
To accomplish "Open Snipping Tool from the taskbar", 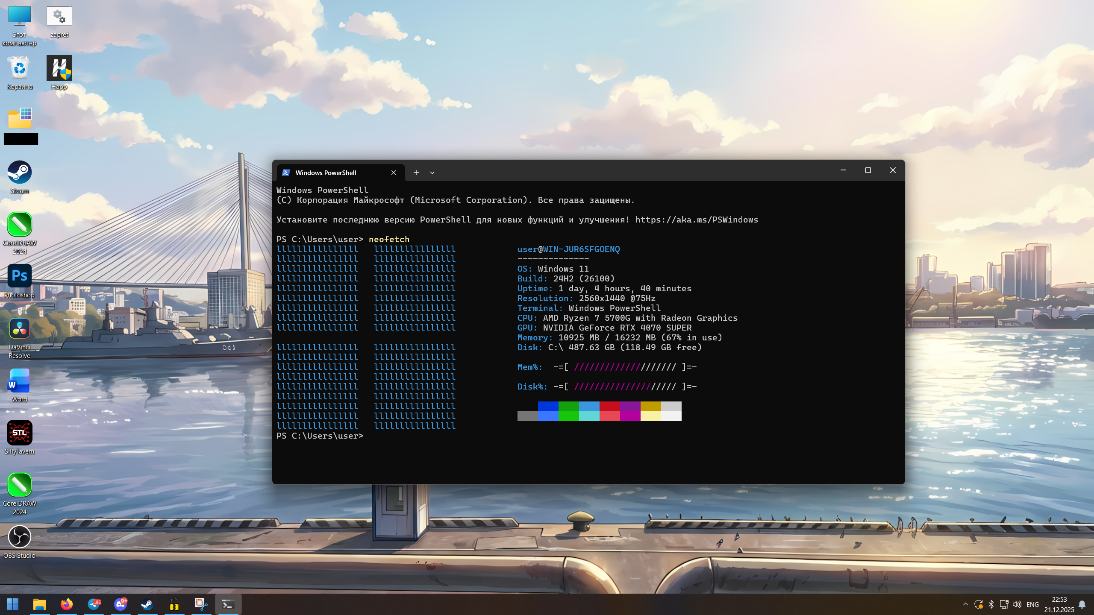I will click(x=201, y=604).
